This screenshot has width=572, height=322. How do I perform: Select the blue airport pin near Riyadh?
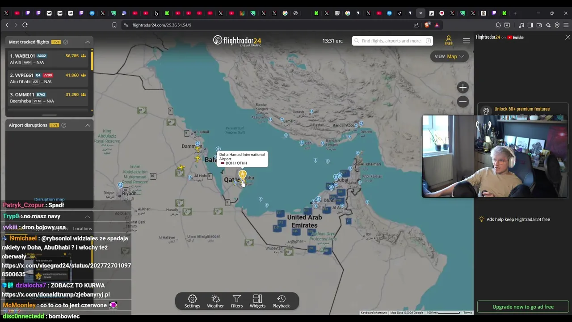(120, 185)
